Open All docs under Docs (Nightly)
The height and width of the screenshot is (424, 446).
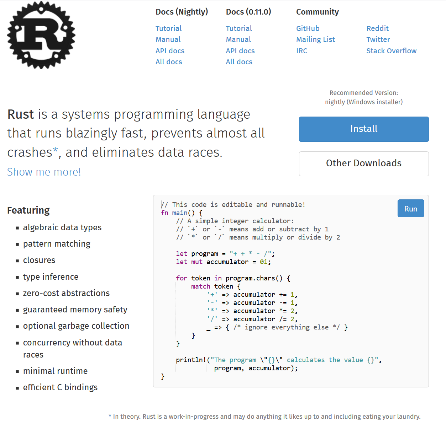click(169, 62)
